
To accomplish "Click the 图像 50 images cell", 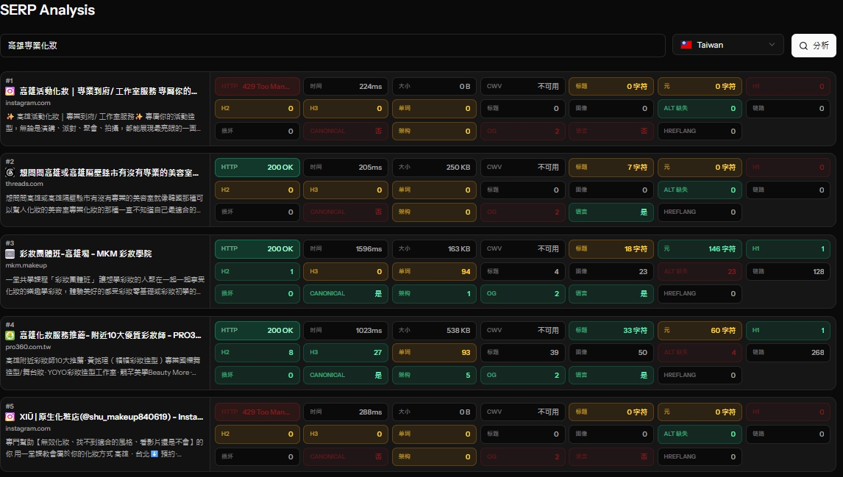I will point(611,352).
